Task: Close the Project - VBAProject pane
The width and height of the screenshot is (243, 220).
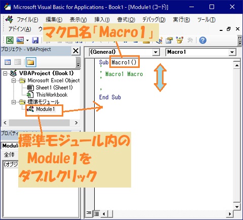Action: (76, 51)
